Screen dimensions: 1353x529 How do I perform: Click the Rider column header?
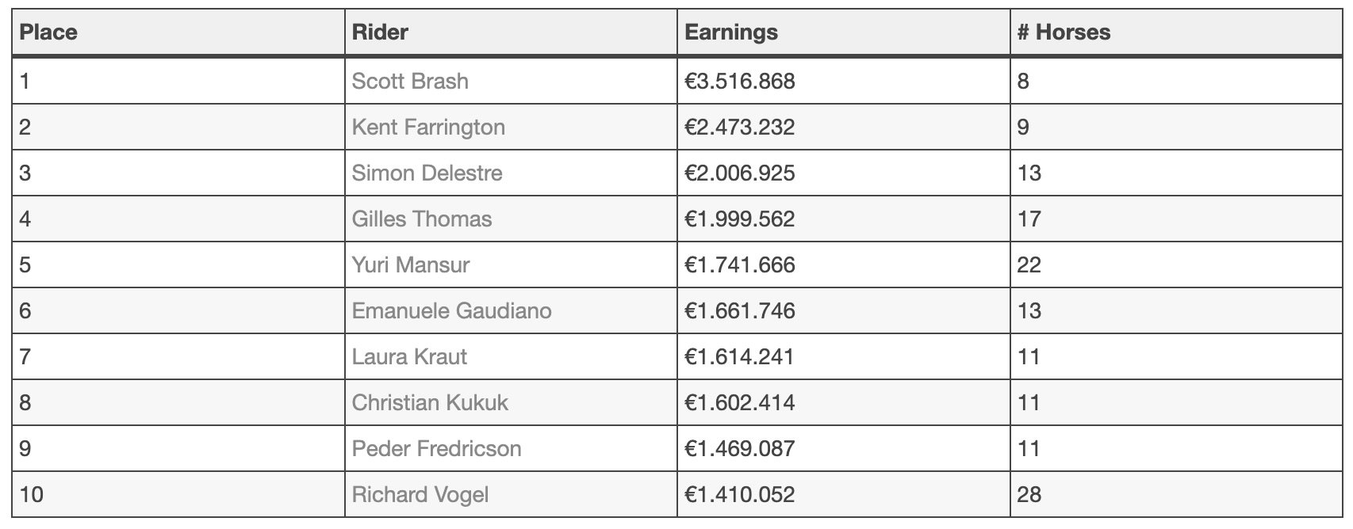coord(380,32)
